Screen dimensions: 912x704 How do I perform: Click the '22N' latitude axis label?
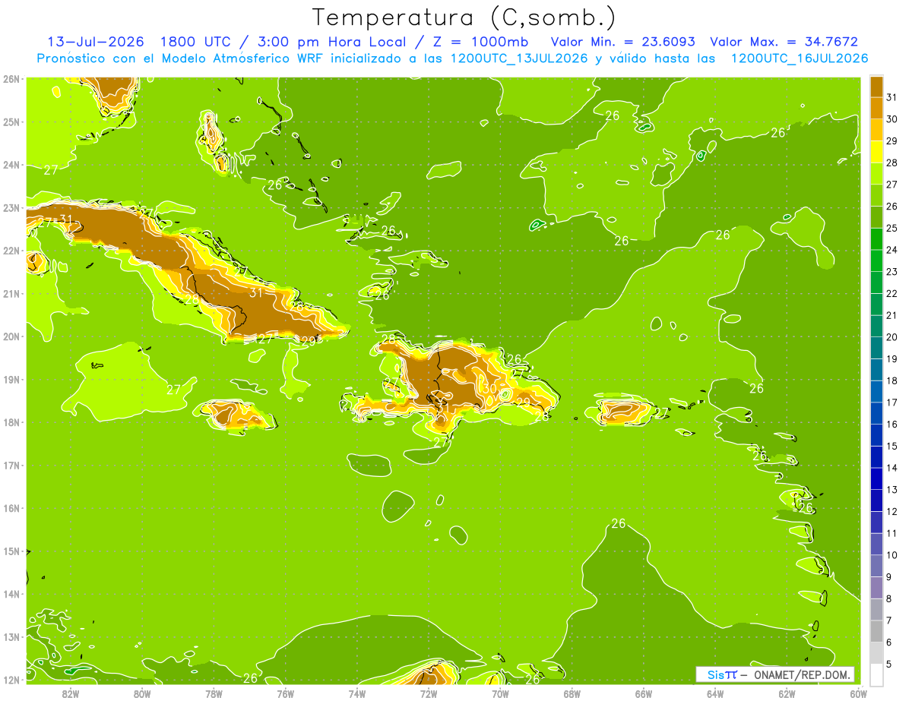[x=11, y=251]
